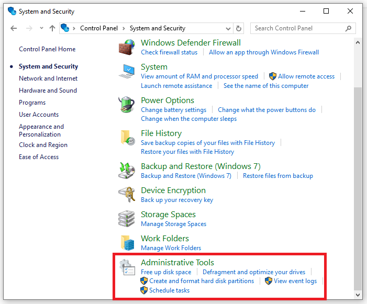Viewport: 367px width, 304px height.
Task: Click the Backup and Restore disc icon
Action: [x=127, y=171]
